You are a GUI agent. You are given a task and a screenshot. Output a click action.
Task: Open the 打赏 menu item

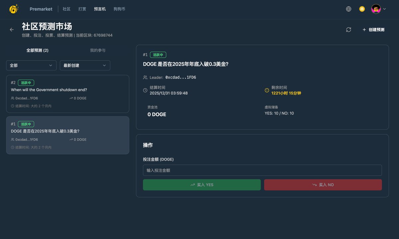pos(82,9)
